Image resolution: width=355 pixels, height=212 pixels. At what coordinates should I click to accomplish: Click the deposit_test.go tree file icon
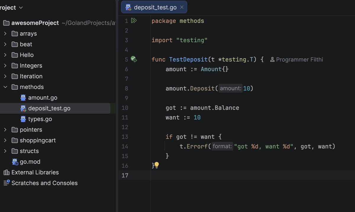(x=23, y=108)
